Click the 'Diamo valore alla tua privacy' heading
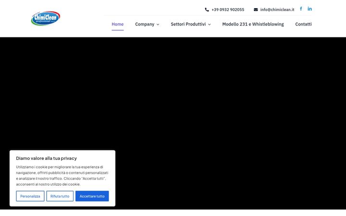This screenshot has height=216, width=346. click(x=46, y=158)
